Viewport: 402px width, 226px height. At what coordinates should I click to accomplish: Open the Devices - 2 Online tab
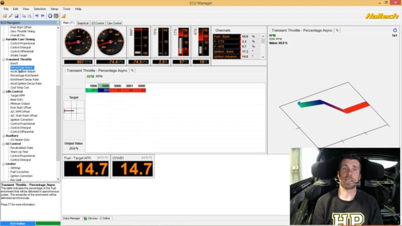[x=97, y=218]
